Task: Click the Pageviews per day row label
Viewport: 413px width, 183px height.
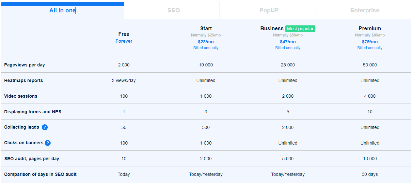Action: click(x=24, y=65)
